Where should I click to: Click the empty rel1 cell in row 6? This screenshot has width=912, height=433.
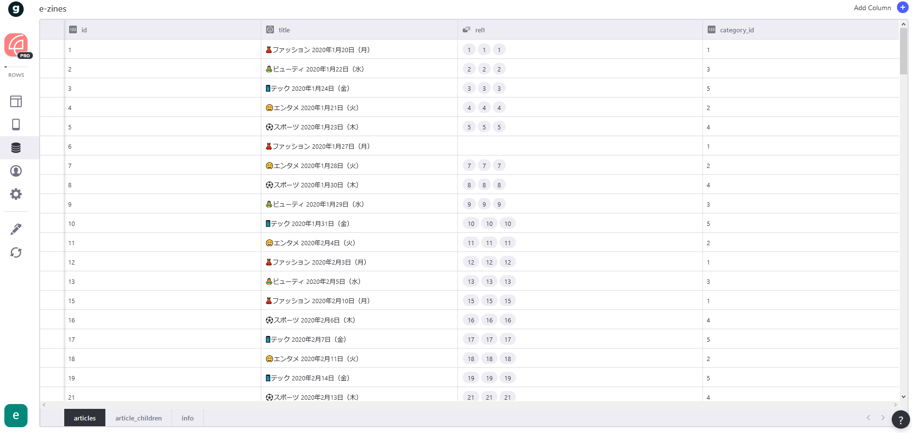tap(580, 146)
